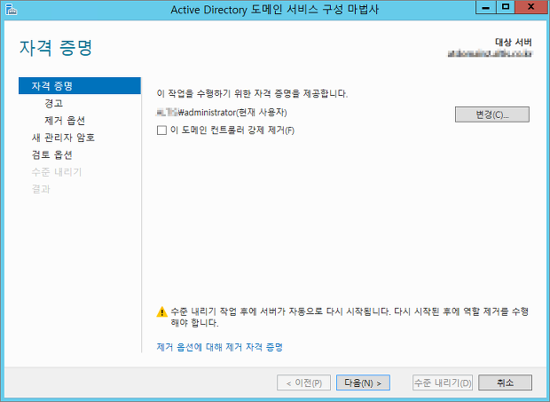Viewport: 550px width, 402px height.
Task: Click the administrator(현재 사용자) account text
Action: (x=222, y=112)
